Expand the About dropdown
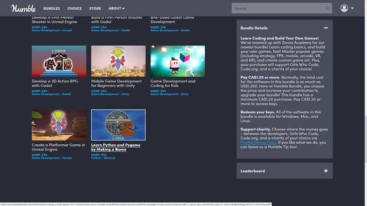 [x=116, y=9]
